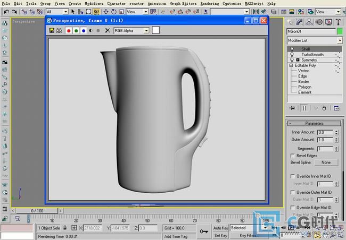Activate the Select and Rotate tool
This screenshot has height=240, width=346.
point(113,12)
